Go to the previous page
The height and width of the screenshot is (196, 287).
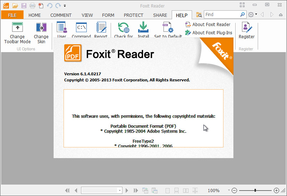pos(76,191)
